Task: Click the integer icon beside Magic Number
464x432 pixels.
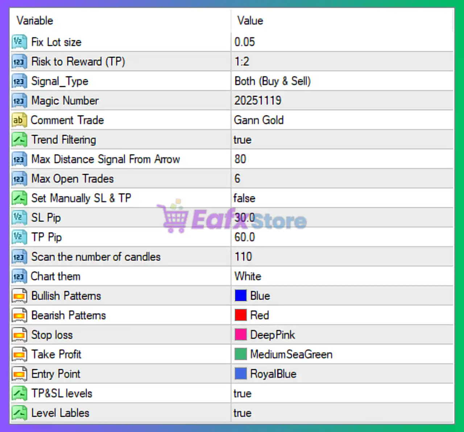Action: [19, 101]
